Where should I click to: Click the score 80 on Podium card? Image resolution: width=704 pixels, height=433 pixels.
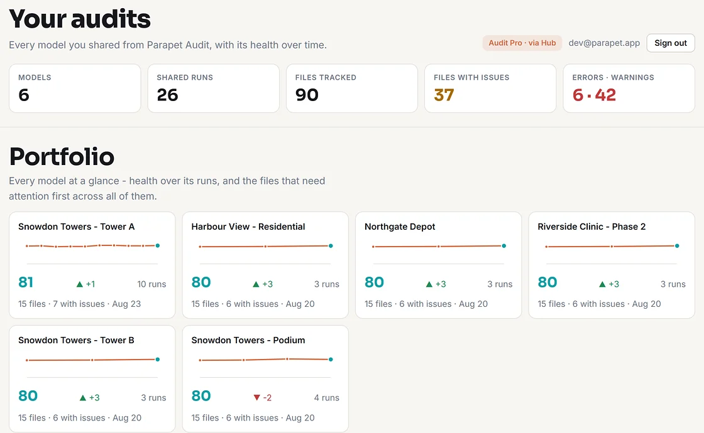point(201,396)
